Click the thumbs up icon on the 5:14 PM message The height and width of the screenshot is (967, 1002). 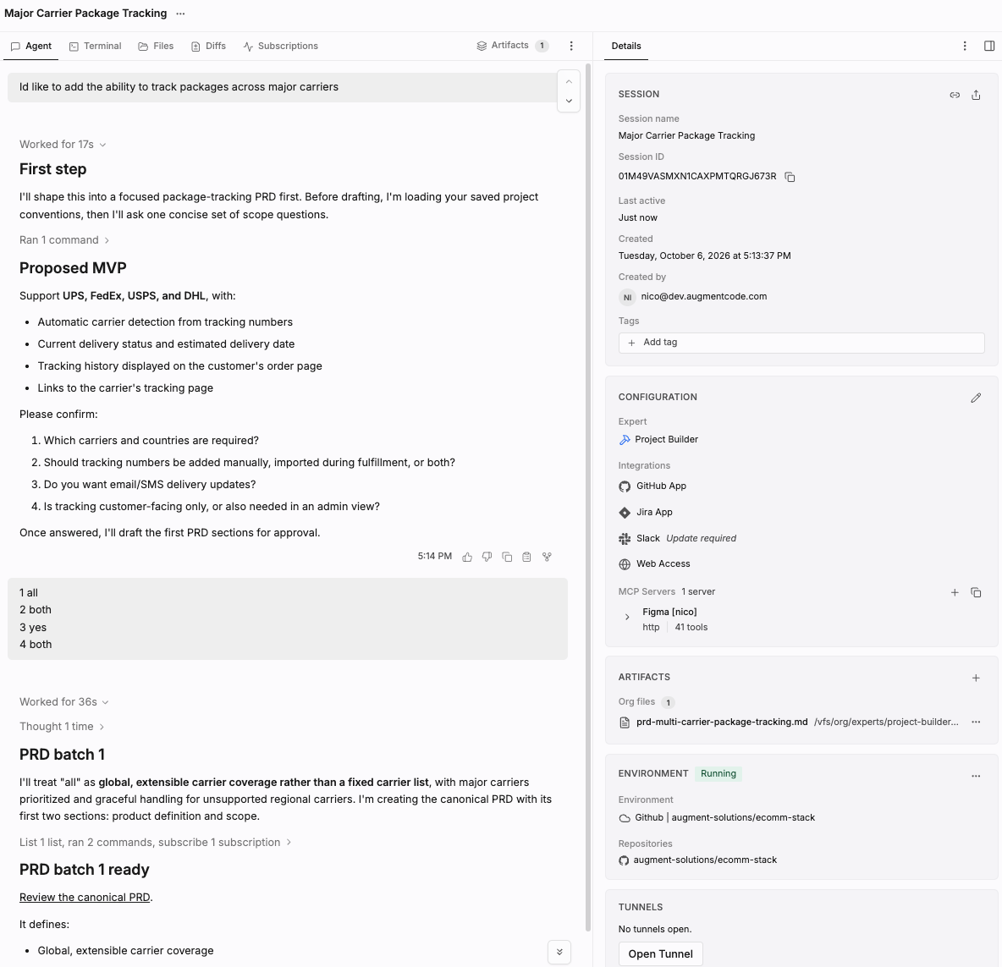(467, 557)
